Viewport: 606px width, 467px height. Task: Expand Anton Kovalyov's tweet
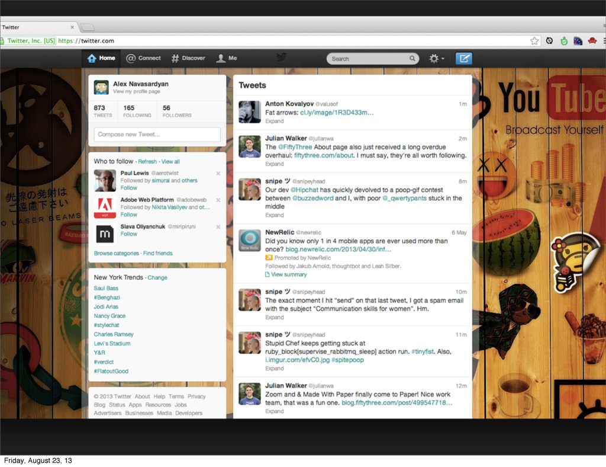coord(275,121)
